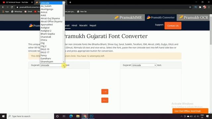Click the Contact Us button
Screen dimensions: 212x119
(x=173, y=26)
